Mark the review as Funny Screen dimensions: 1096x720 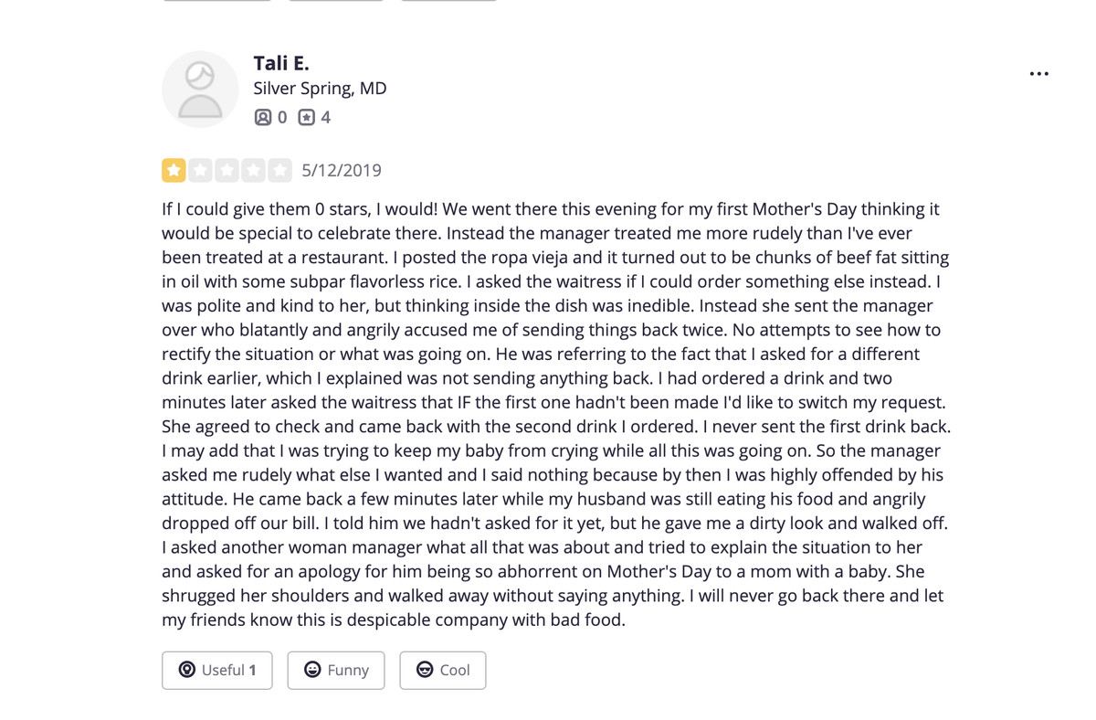[336, 670]
